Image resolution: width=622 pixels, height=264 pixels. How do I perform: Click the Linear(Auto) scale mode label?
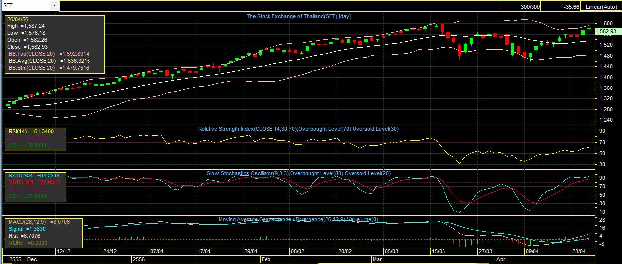pyautogui.click(x=602, y=7)
